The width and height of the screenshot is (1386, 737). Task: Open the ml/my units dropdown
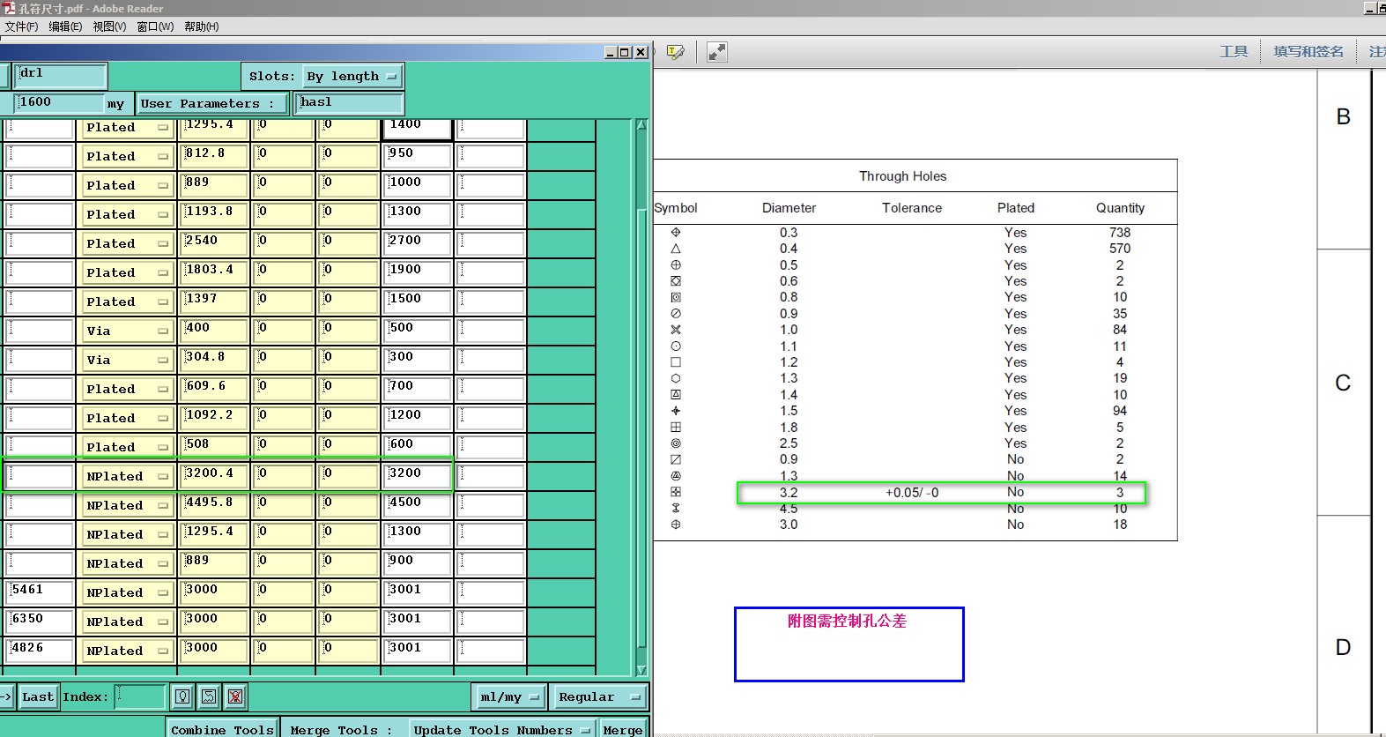(509, 696)
